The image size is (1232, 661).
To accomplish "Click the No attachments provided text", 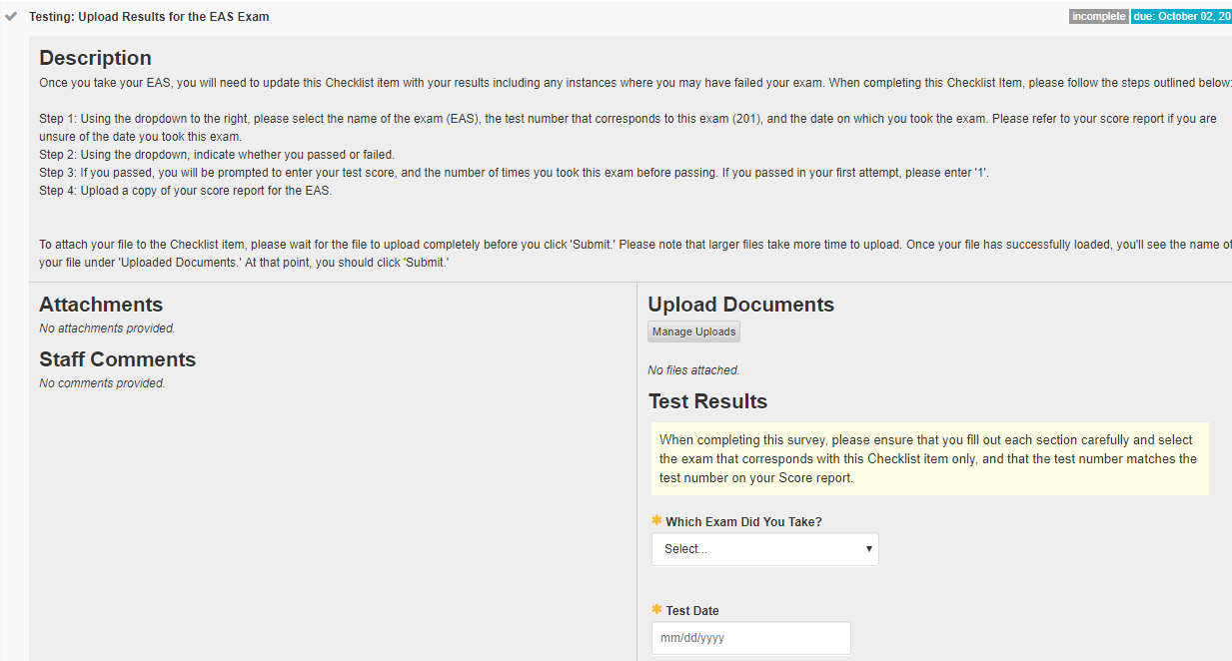I will (107, 329).
